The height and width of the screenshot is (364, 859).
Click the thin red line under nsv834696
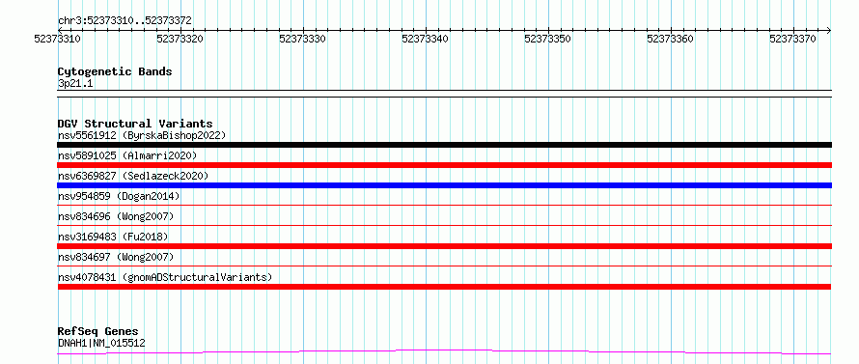click(444, 225)
